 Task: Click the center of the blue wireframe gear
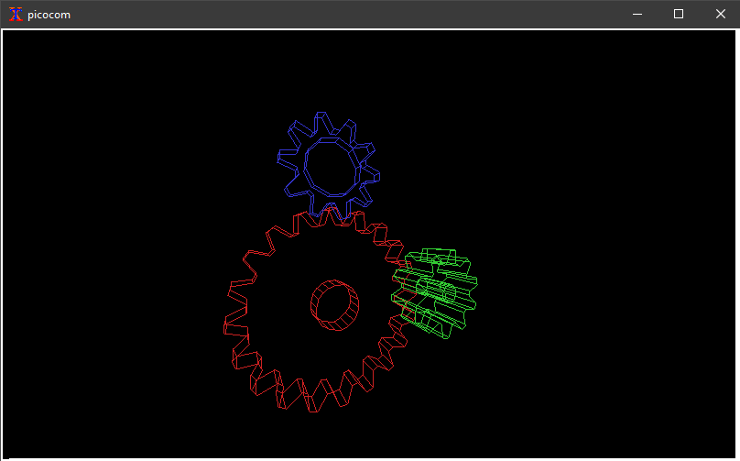tap(328, 166)
